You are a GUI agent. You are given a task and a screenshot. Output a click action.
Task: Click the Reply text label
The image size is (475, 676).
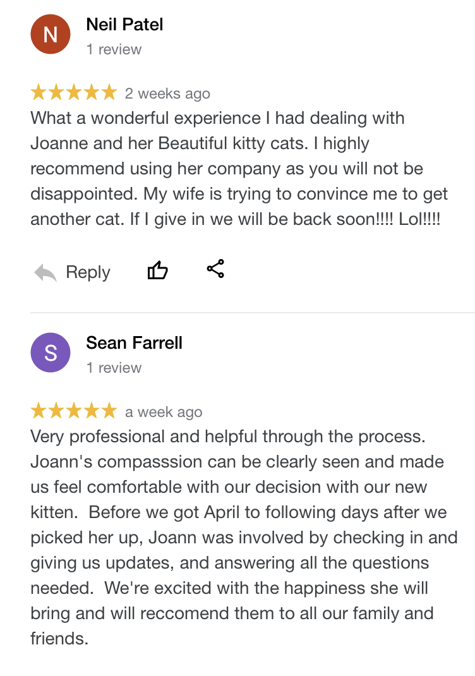click(88, 272)
